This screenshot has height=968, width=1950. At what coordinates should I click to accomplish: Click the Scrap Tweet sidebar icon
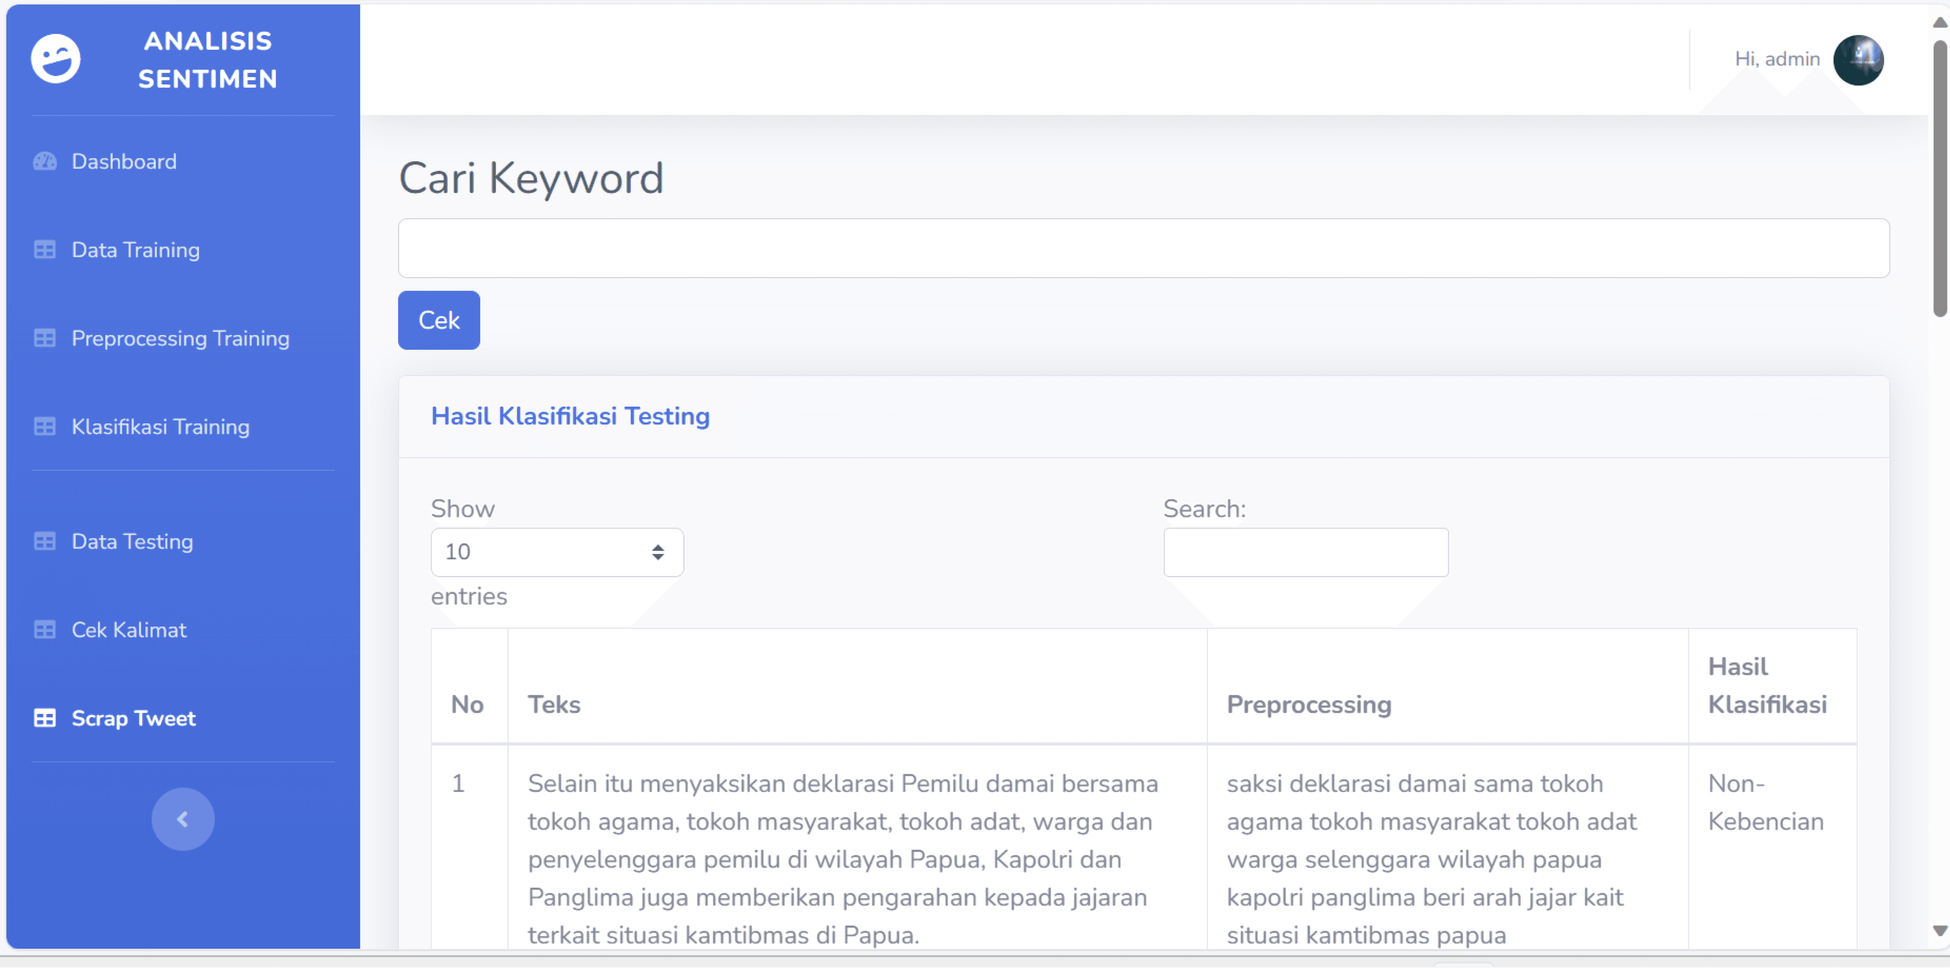(x=45, y=717)
